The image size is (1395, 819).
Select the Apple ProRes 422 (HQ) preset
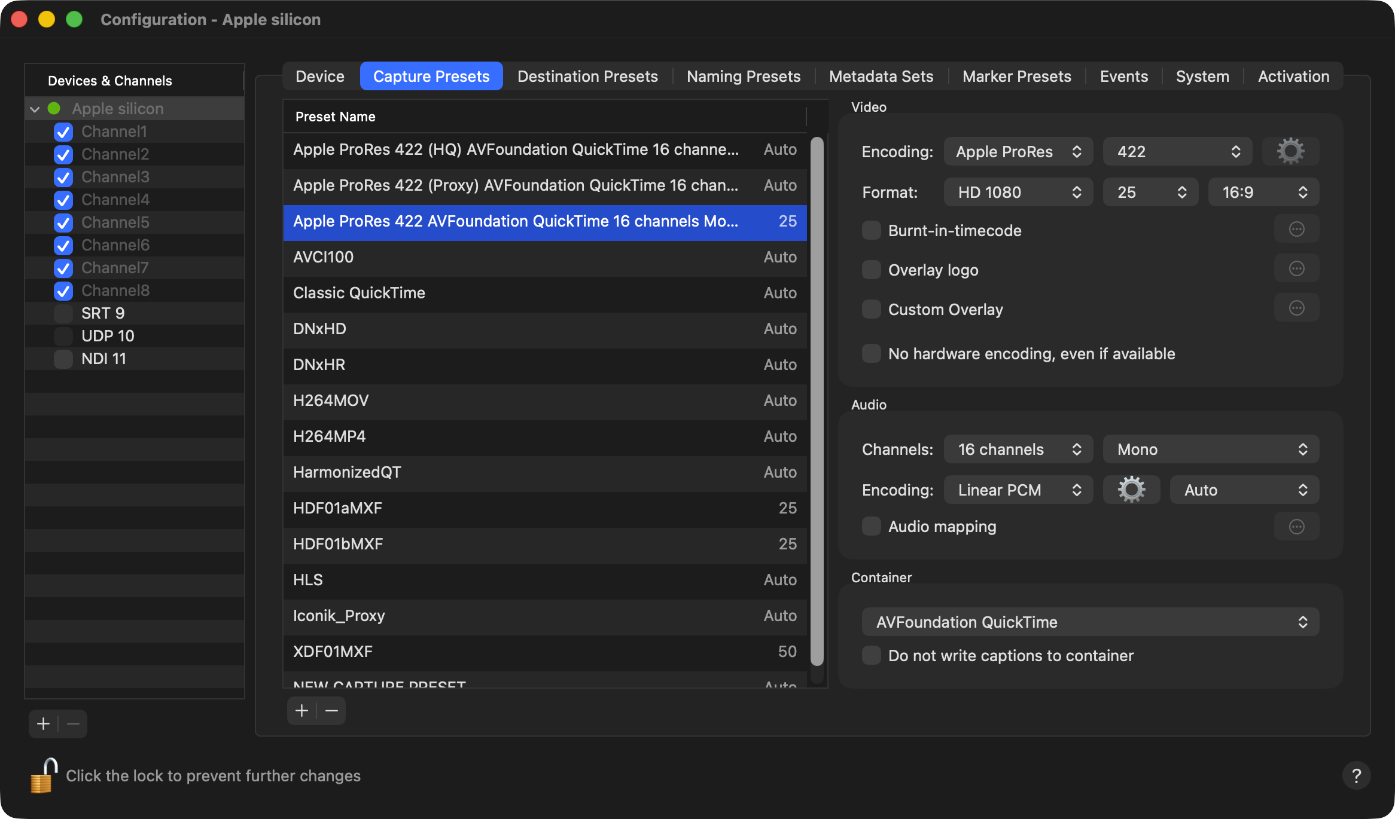click(x=545, y=149)
